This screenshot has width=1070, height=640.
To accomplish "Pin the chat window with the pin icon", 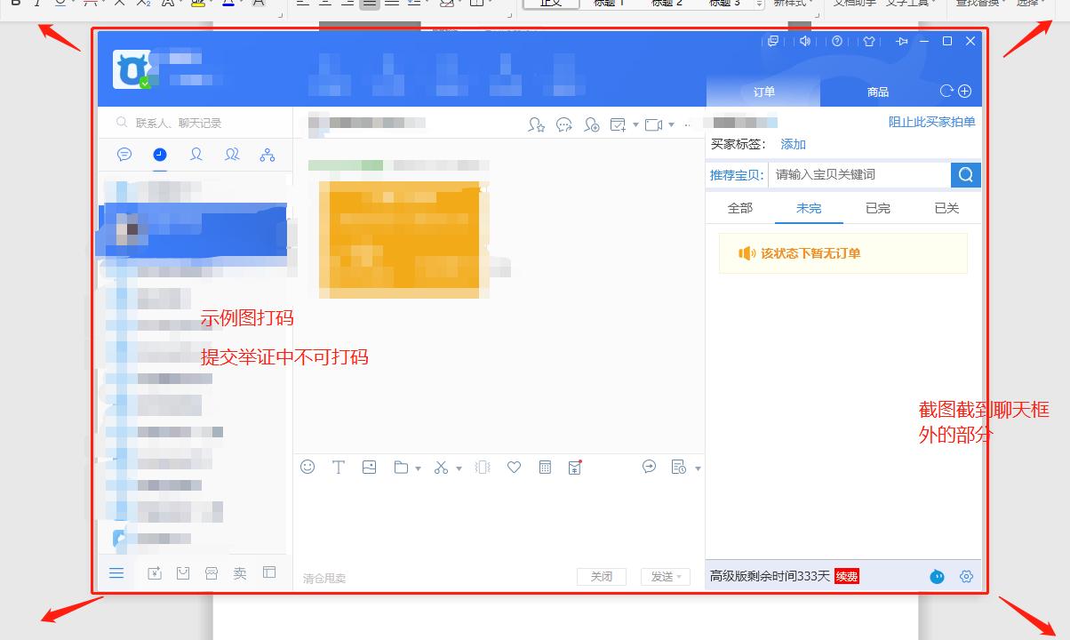I will click(901, 41).
